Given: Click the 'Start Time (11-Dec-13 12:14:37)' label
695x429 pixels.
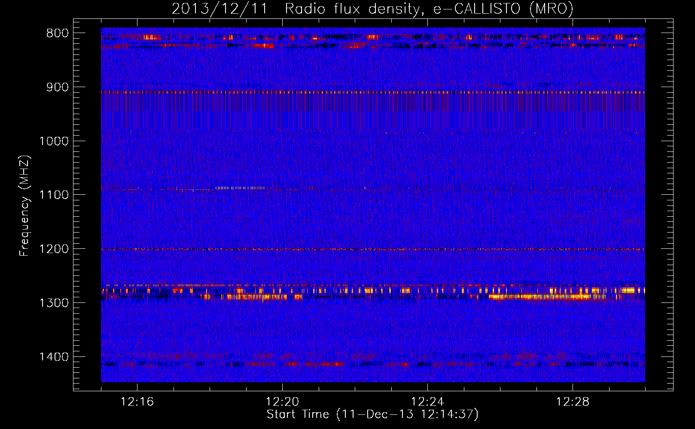Looking at the screenshot, I should [372, 414].
